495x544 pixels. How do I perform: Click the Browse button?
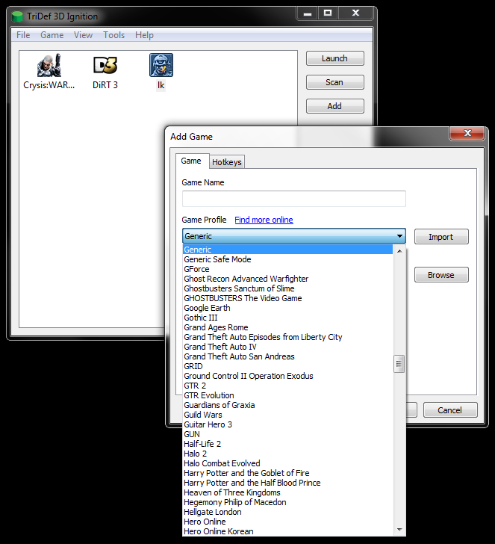(440, 275)
